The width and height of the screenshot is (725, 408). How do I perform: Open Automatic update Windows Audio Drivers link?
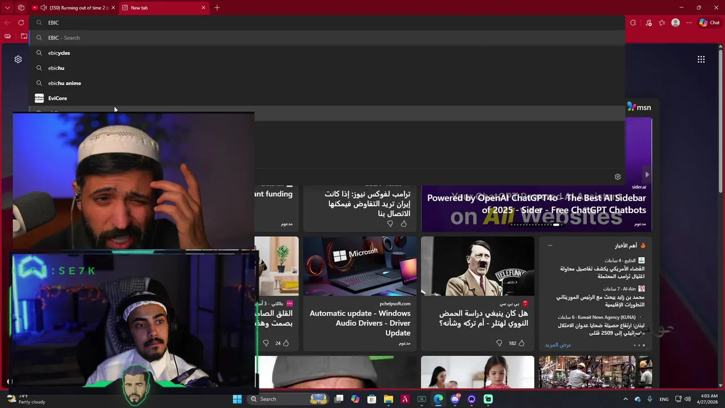point(360,323)
